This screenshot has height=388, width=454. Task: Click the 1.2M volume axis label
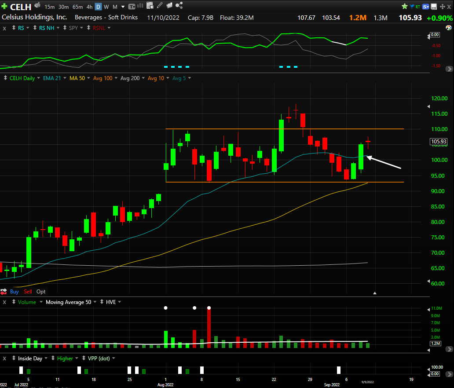[436, 344]
